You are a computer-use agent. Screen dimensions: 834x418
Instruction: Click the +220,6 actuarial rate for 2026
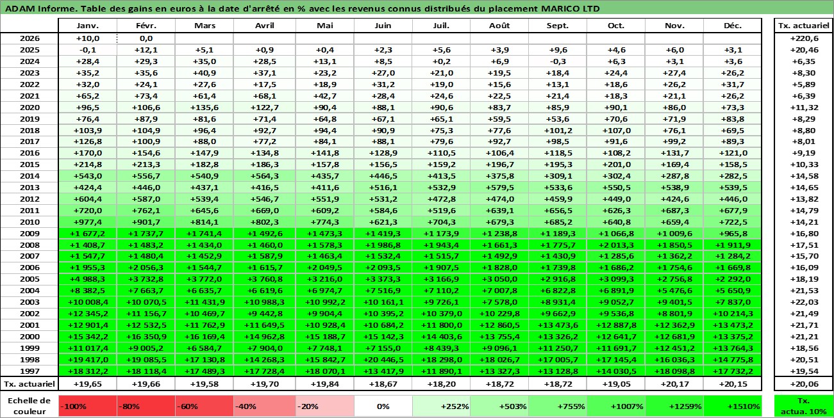point(803,38)
